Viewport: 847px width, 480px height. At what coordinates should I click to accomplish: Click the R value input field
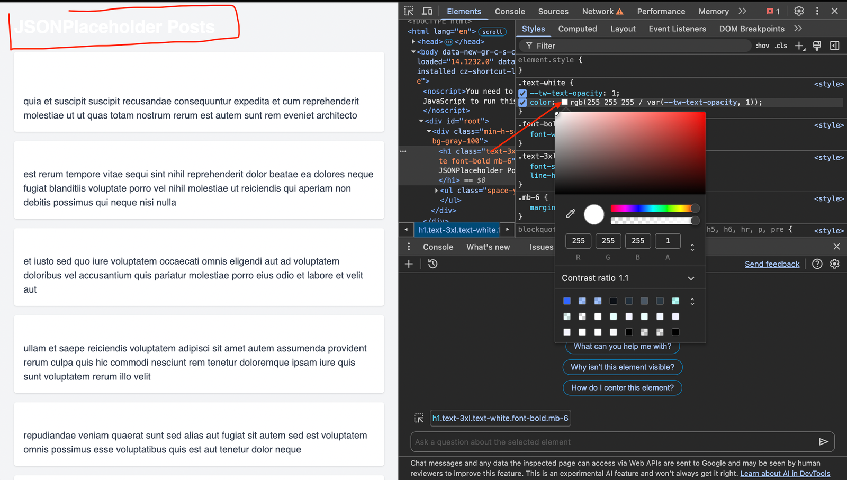(578, 241)
